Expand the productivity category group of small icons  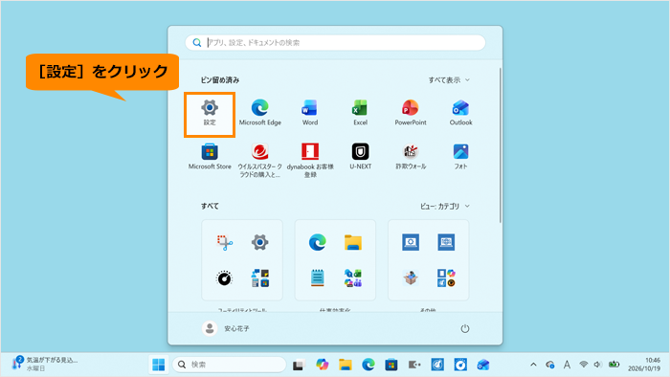[x=353, y=277]
